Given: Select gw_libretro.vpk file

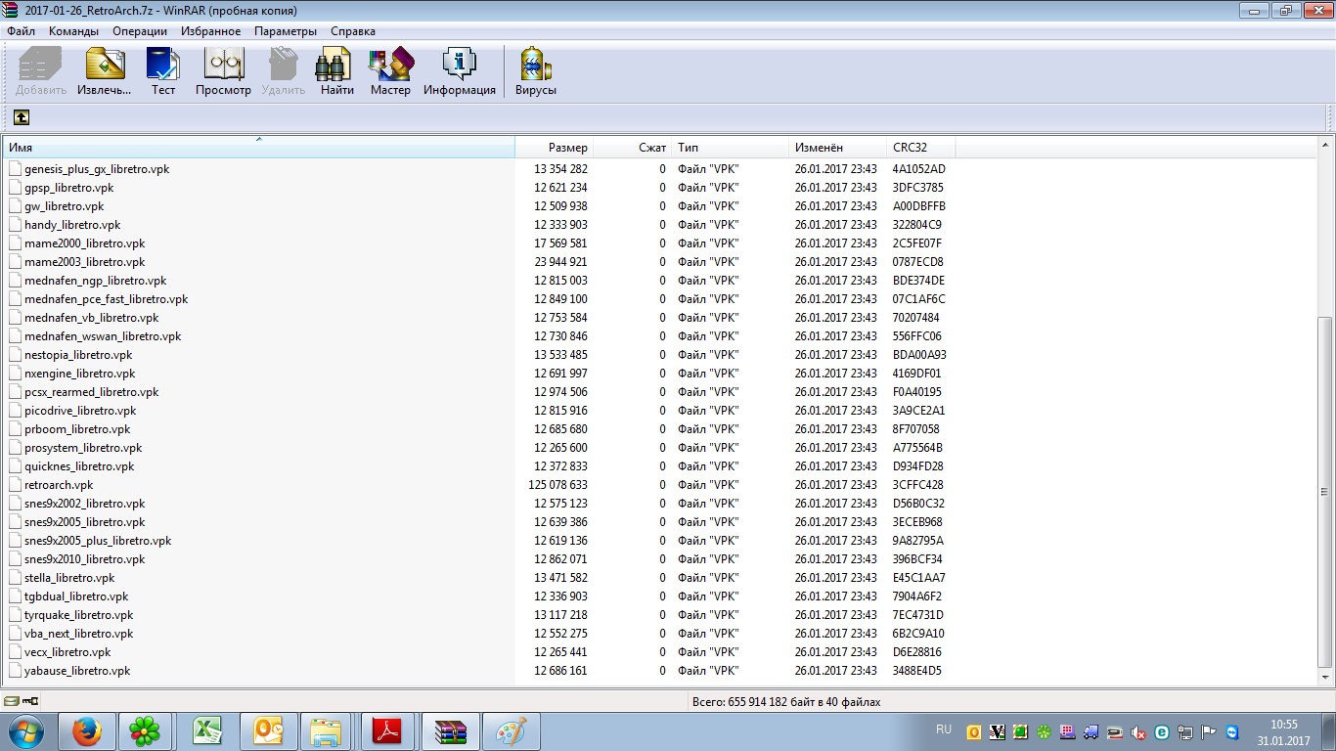Looking at the screenshot, I should coord(64,206).
